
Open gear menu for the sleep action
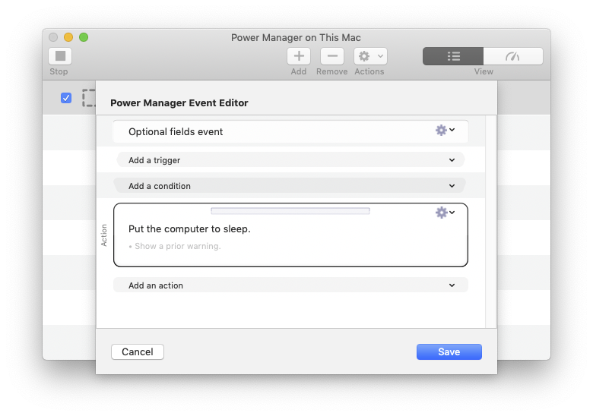[x=445, y=213]
